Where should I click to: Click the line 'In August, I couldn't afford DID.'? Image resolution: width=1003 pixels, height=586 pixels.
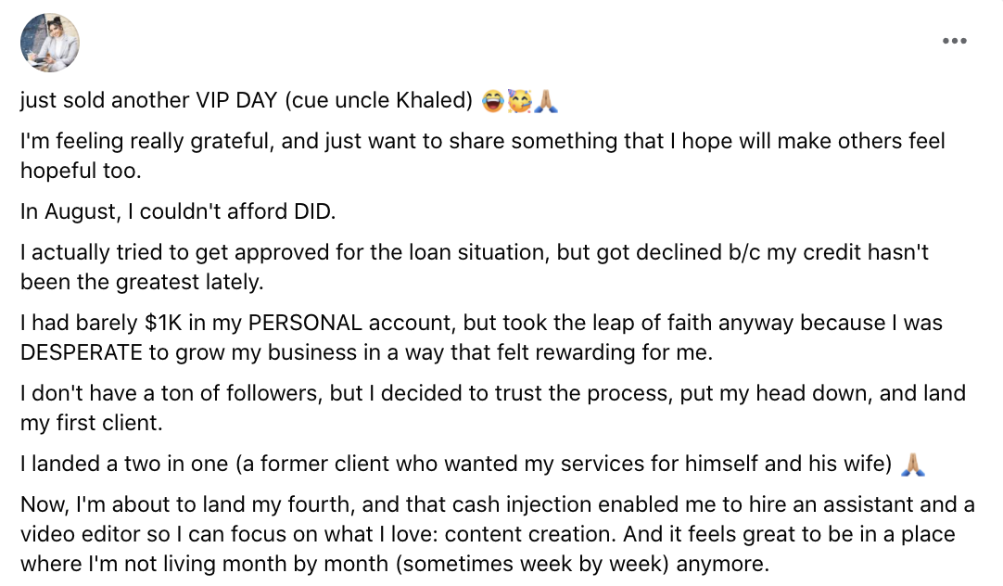coord(178,211)
